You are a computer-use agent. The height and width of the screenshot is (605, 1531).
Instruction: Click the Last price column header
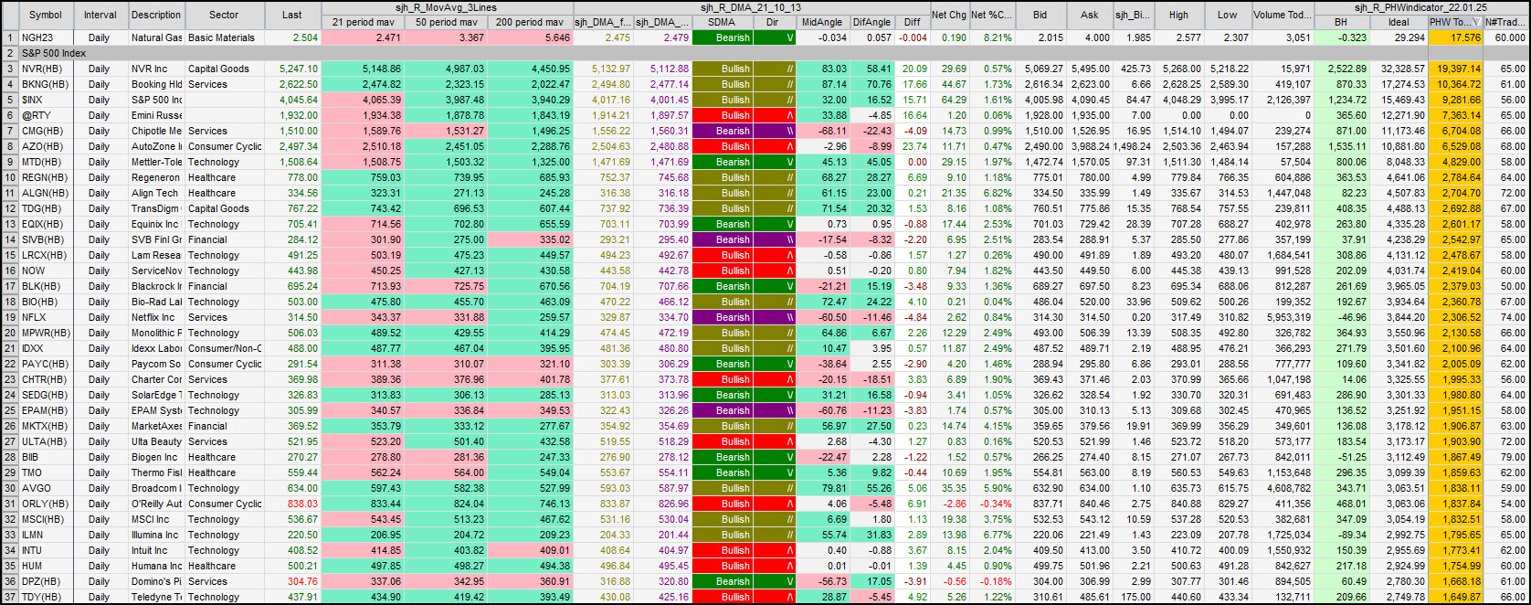click(292, 15)
